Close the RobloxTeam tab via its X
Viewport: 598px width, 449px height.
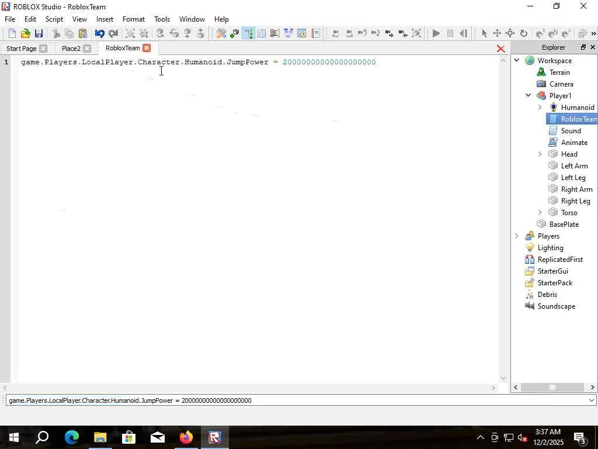coord(147,48)
